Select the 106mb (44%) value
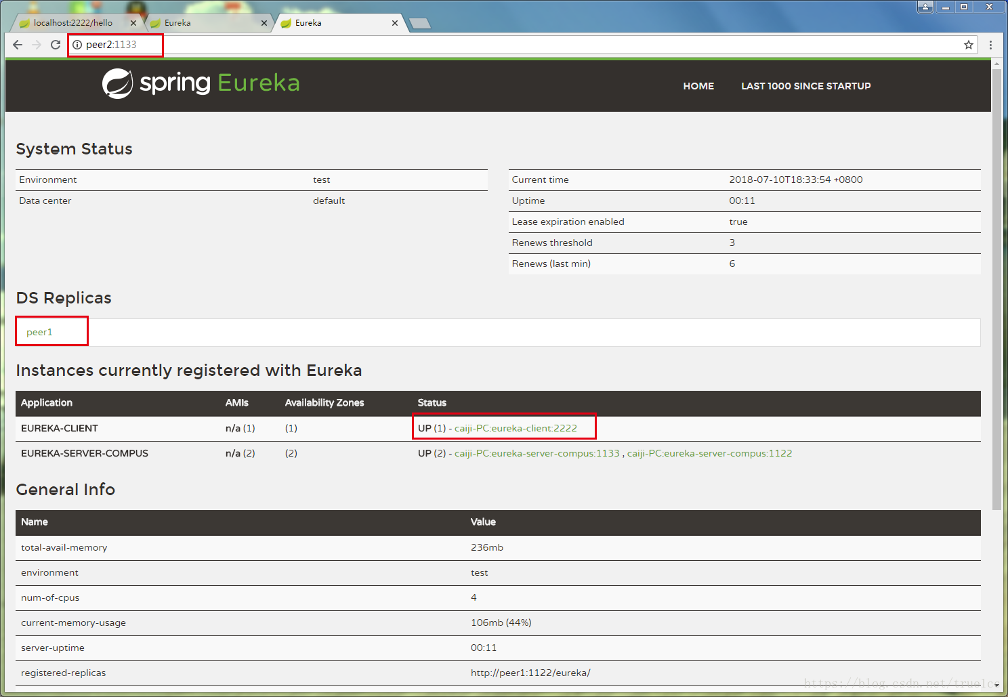The image size is (1008, 697). tap(501, 622)
